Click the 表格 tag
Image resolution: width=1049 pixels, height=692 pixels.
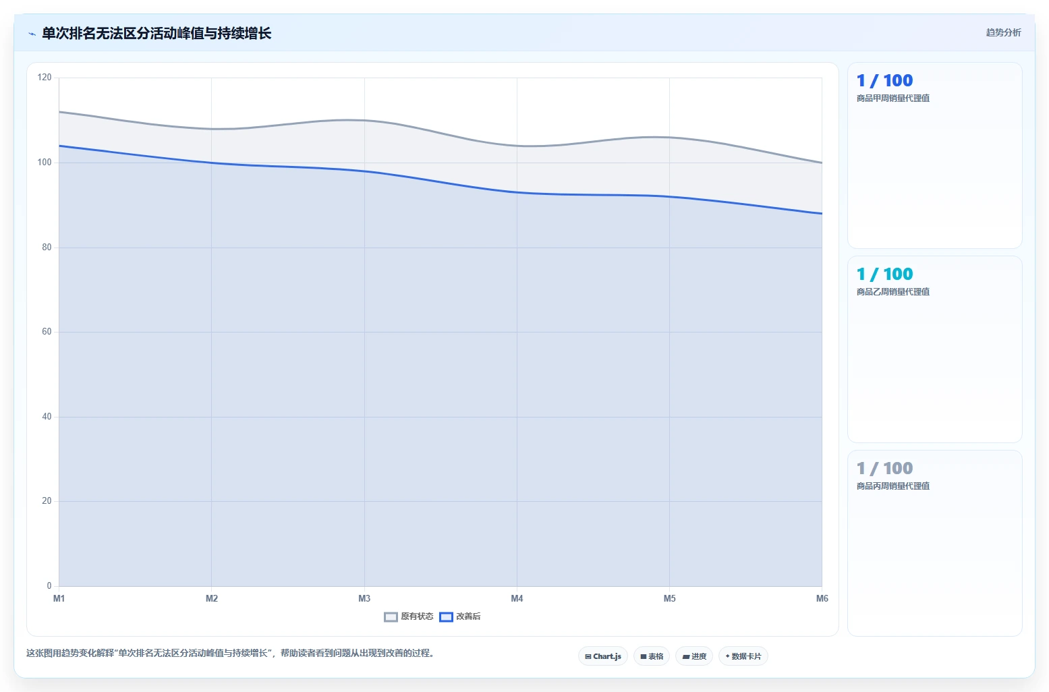[x=652, y=656]
